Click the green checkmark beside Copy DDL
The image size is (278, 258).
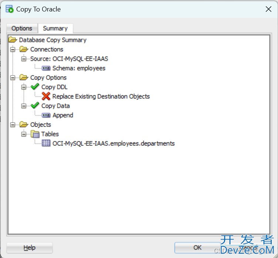(35, 87)
